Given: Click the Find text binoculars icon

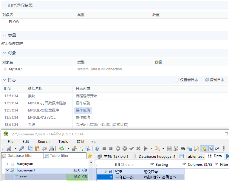Looking at the screenshot, I should [182, 148].
